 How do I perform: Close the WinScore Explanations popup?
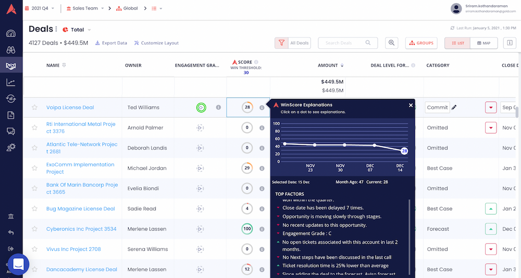pyautogui.click(x=411, y=105)
